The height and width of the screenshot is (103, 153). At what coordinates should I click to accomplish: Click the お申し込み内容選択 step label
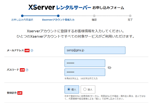click(22, 20)
